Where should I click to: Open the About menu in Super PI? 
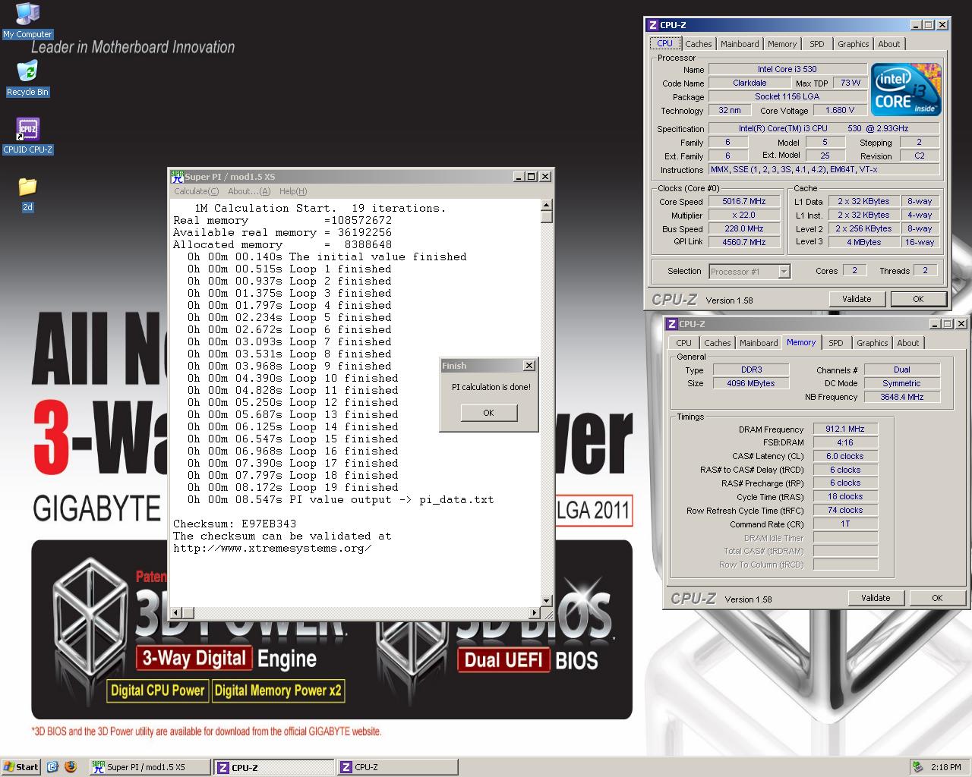click(248, 191)
